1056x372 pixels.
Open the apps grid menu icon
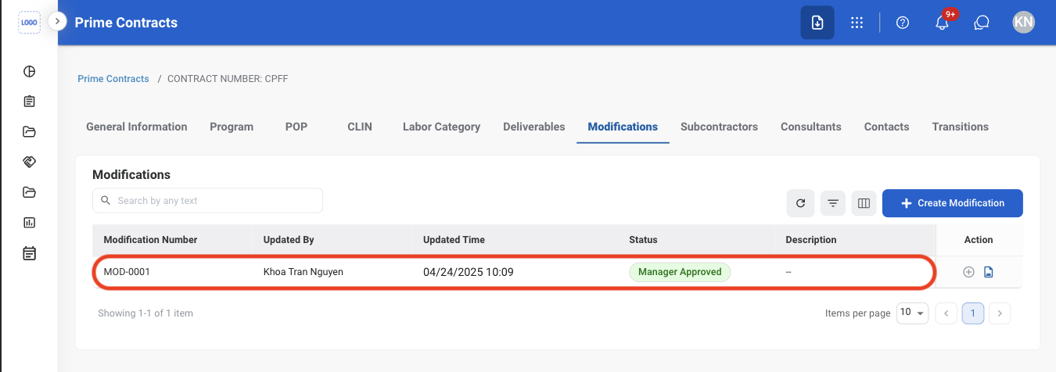pyautogui.click(x=857, y=23)
